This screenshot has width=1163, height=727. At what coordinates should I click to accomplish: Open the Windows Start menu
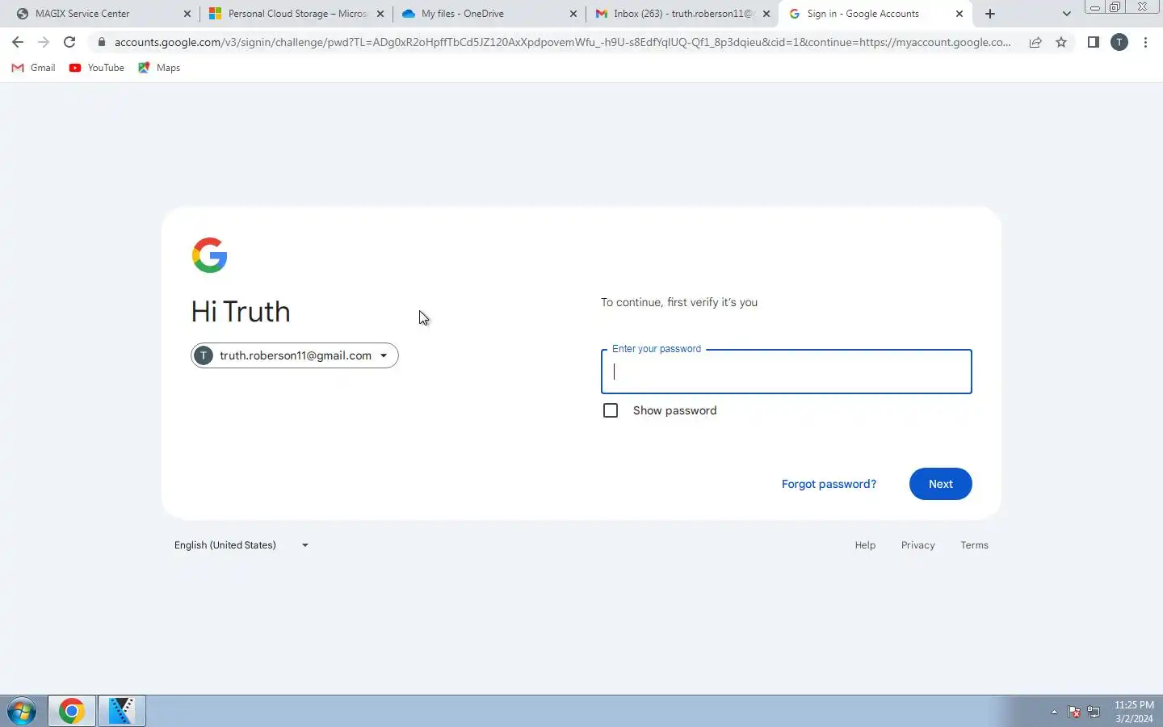click(22, 712)
